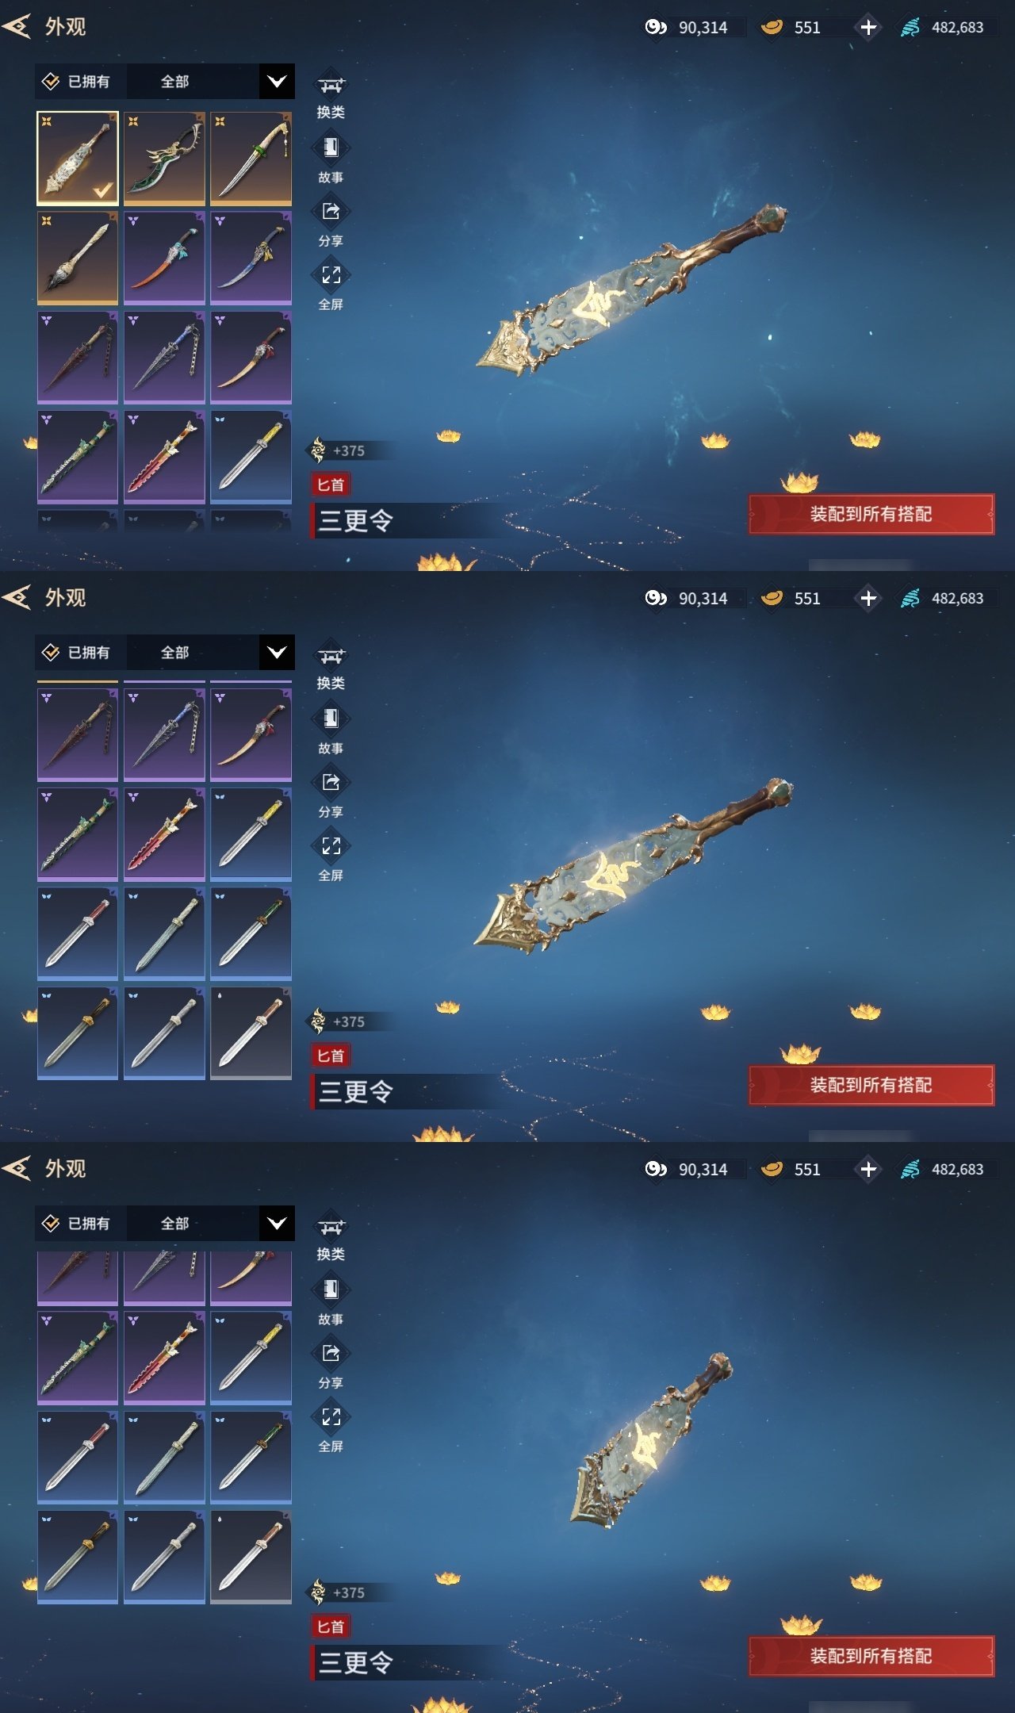This screenshot has width=1015, height=1713.
Task: Toggle the 已拥有 owned filter in the bottom screen
Action: (x=76, y=1224)
